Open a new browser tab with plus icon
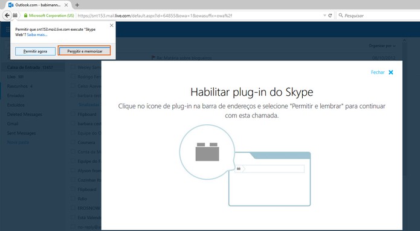Screen dimensions: 420x231 click(77, 5)
